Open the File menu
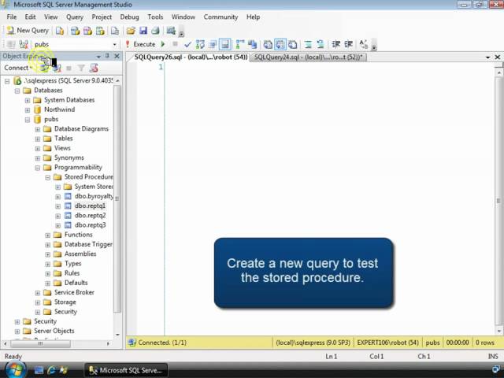The image size is (504, 378). tap(12, 17)
